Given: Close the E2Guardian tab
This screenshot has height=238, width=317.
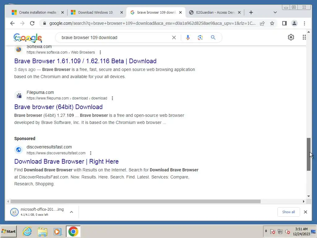Looking at the screenshot, I should [x=239, y=12].
